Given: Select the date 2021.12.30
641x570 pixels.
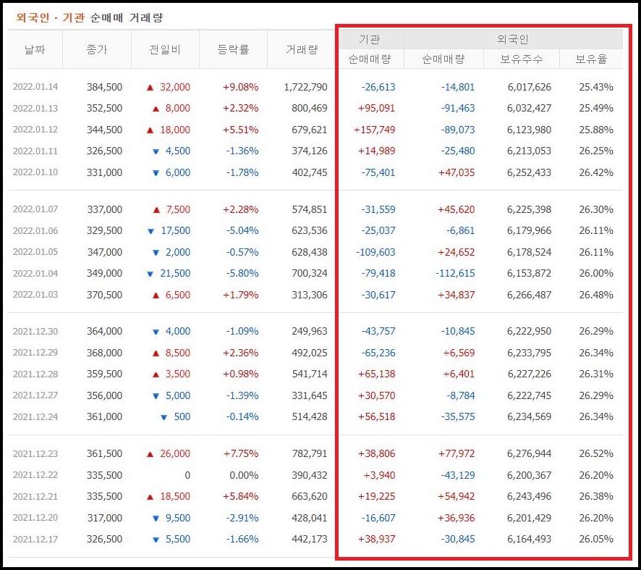Looking at the screenshot, I should (x=35, y=331).
